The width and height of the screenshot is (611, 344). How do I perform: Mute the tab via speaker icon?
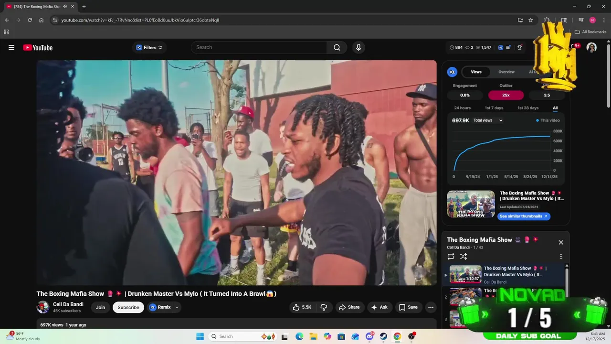coord(65,7)
